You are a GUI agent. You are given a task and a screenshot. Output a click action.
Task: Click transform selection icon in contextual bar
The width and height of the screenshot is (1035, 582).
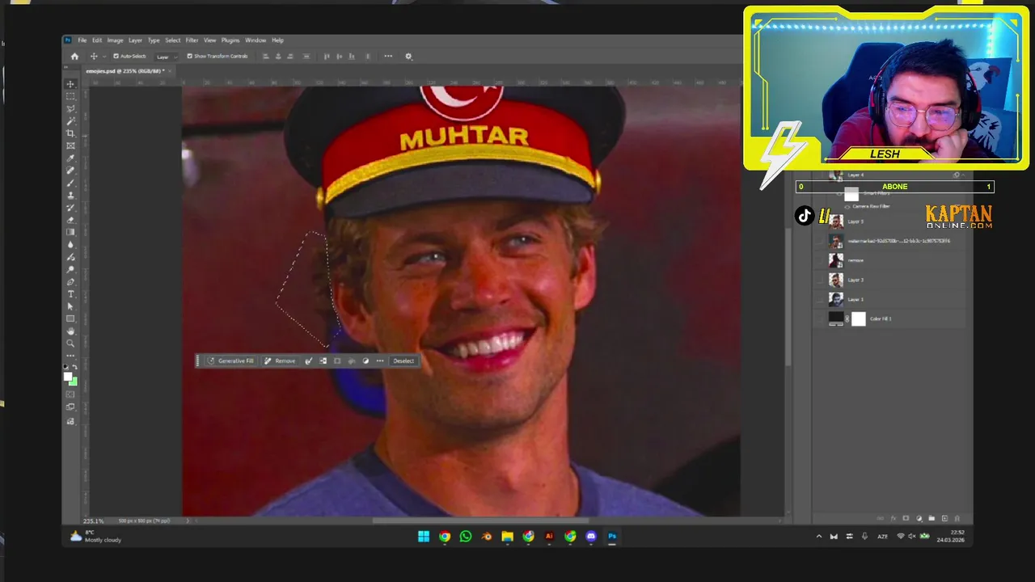click(x=337, y=361)
